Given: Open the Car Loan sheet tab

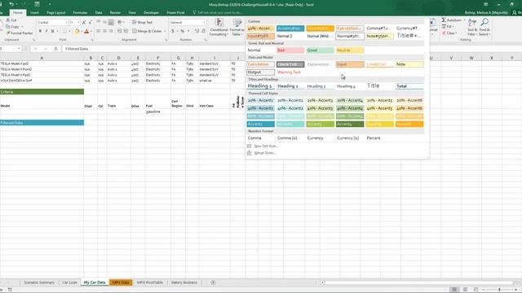Looking at the screenshot, I should coord(69,282).
